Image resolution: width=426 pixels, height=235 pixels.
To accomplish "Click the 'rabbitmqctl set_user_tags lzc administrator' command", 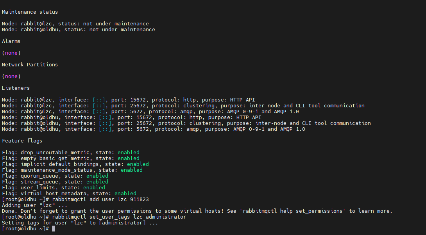I will point(119,217).
